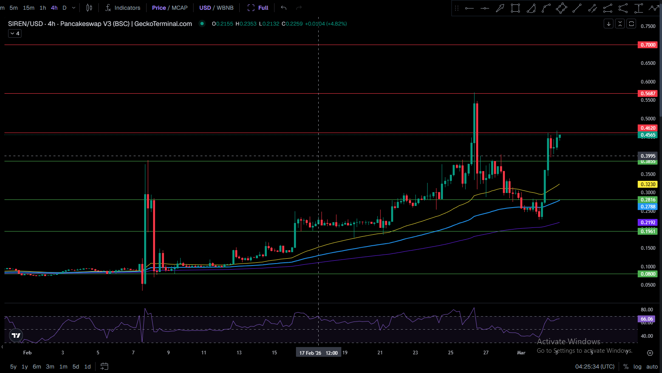Set the date range to 6m
The height and width of the screenshot is (373, 662).
(x=37, y=367)
